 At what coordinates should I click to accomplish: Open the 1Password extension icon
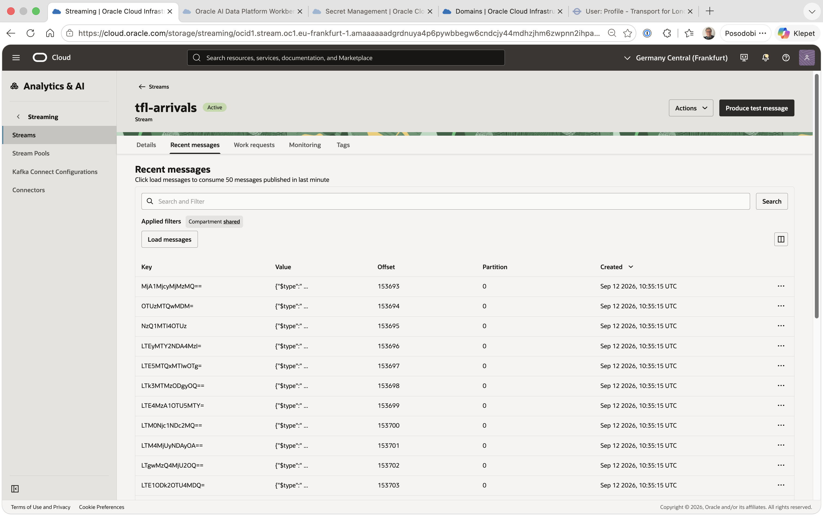[x=647, y=33]
